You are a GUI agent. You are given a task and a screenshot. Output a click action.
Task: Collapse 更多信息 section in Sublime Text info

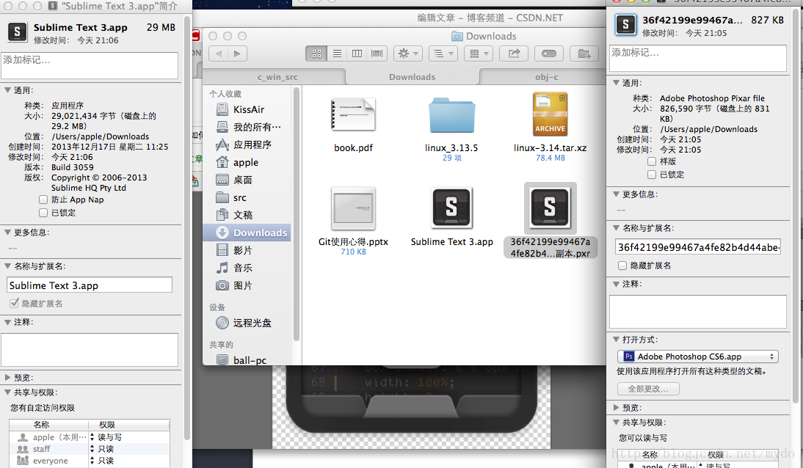tap(7, 232)
